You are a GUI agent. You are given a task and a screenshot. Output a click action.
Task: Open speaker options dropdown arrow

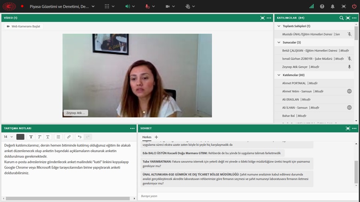tap(133, 6)
